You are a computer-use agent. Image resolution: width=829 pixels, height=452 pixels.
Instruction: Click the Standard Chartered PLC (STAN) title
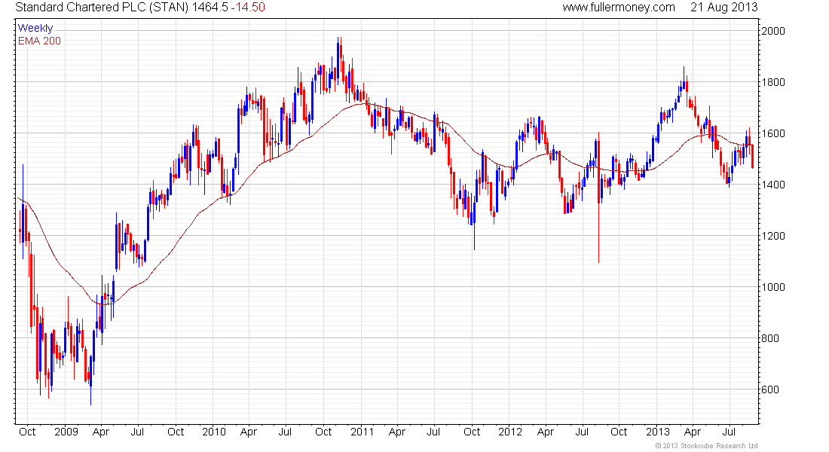[x=102, y=8]
